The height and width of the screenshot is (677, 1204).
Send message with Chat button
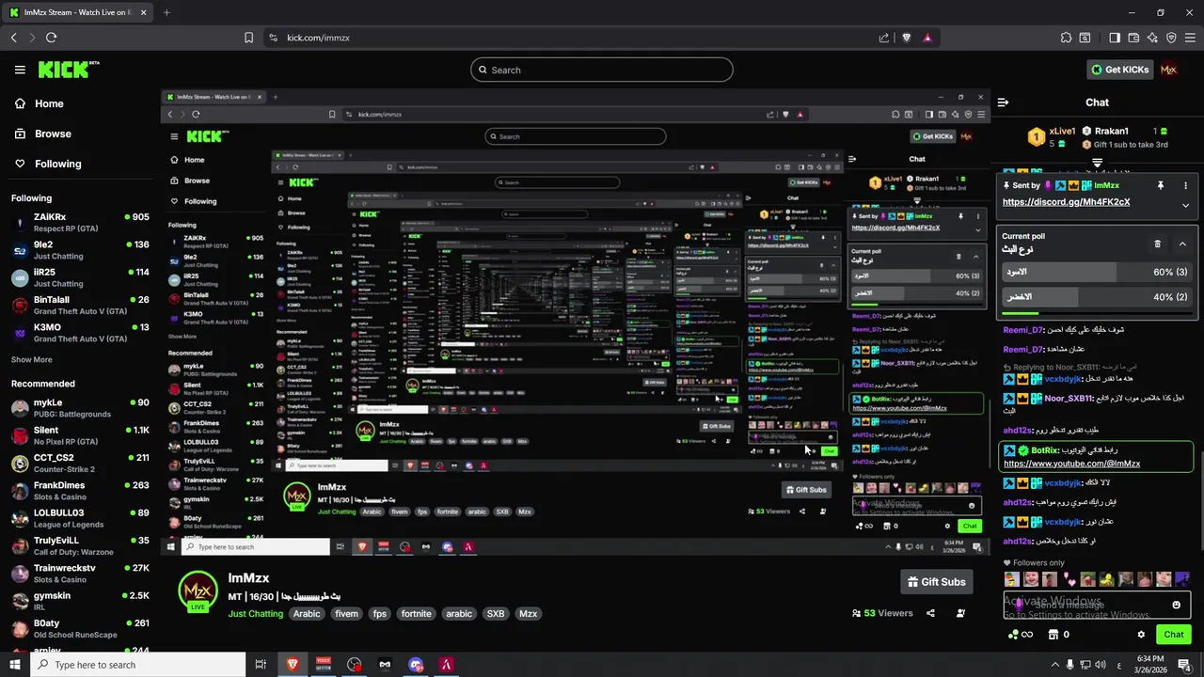pyautogui.click(x=1173, y=635)
